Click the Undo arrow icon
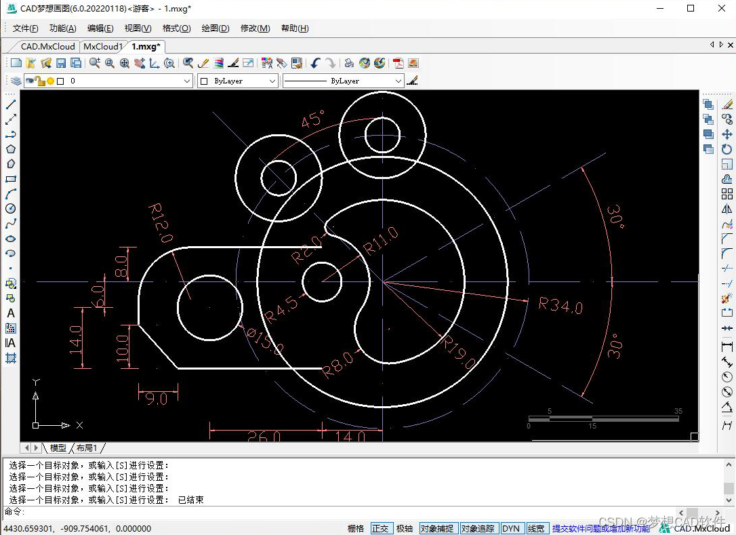 pyautogui.click(x=315, y=63)
